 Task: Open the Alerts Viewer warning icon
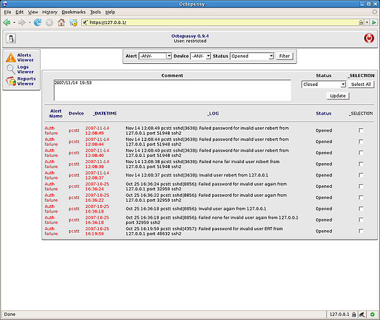click(x=10, y=58)
